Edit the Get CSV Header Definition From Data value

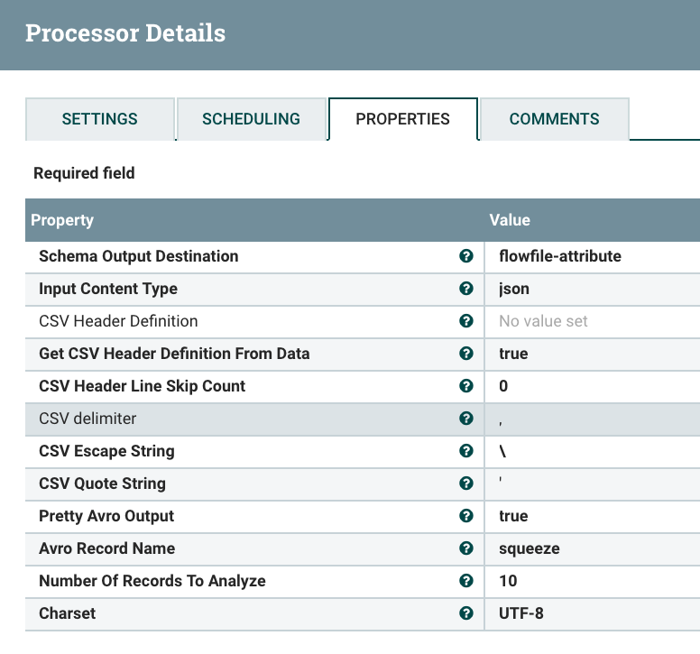[x=513, y=354]
